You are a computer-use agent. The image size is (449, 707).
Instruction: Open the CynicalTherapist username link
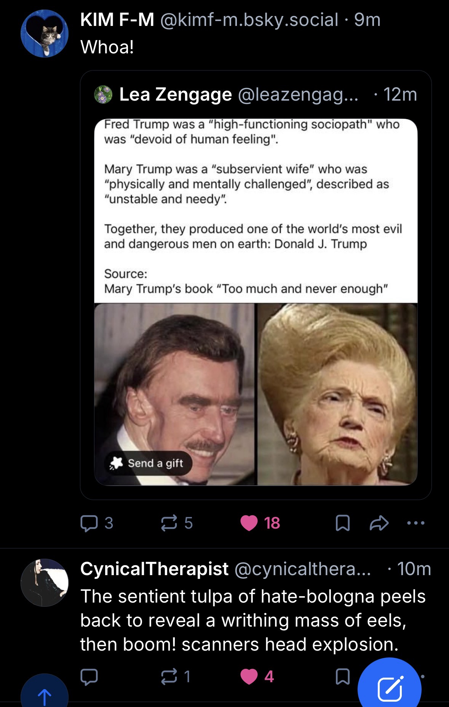pos(154,569)
